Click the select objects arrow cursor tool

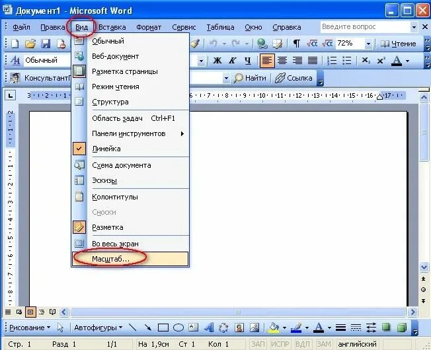pos(60,328)
